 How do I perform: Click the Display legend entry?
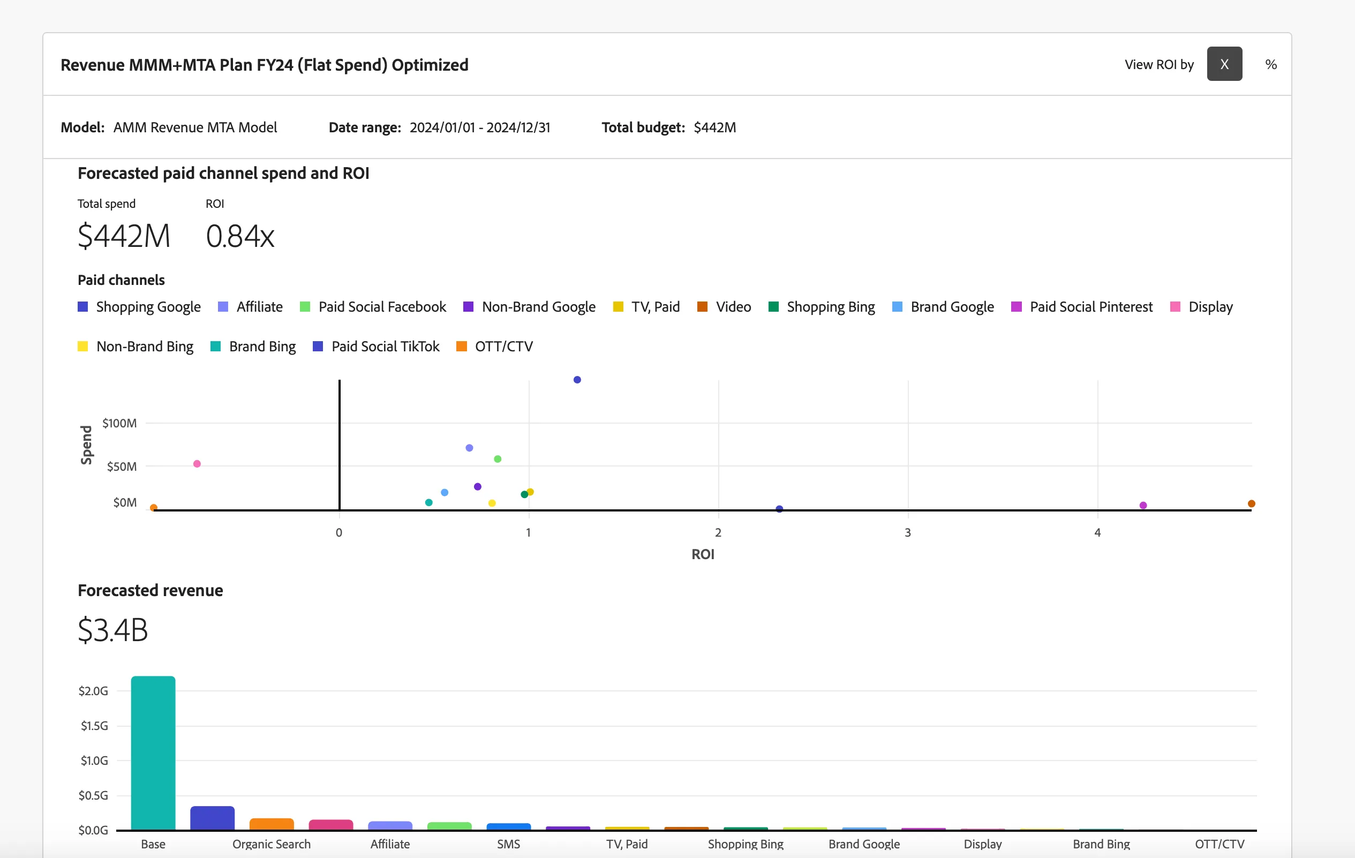pos(1201,307)
